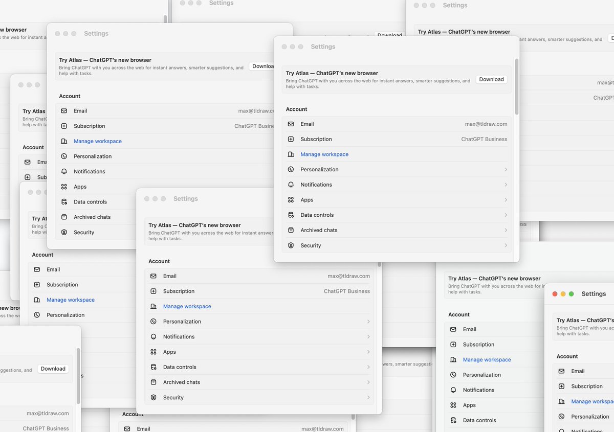Image resolution: width=614 pixels, height=432 pixels.
Task: Expand Apps chevron in the lower front window
Action: 368,352
